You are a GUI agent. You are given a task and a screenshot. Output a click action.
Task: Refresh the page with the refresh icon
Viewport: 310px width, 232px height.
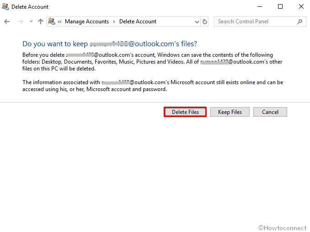pos(205,22)
